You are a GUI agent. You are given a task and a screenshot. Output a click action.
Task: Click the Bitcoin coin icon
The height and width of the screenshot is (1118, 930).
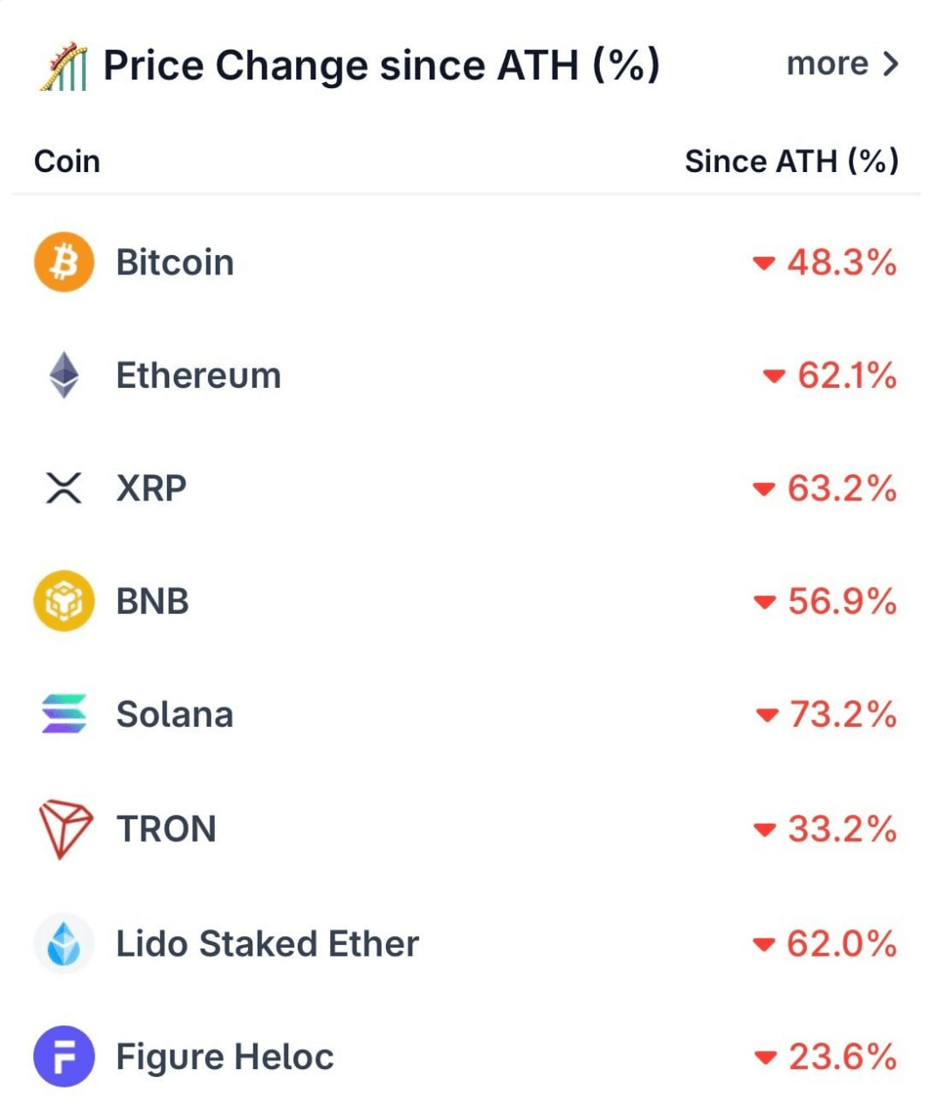coord(64,262)
